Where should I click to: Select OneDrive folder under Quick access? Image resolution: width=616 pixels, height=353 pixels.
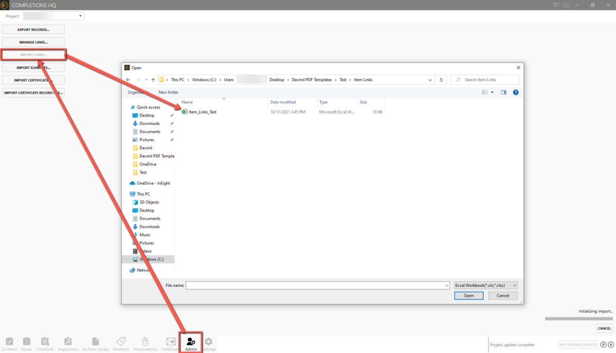[x=148, y=164]
